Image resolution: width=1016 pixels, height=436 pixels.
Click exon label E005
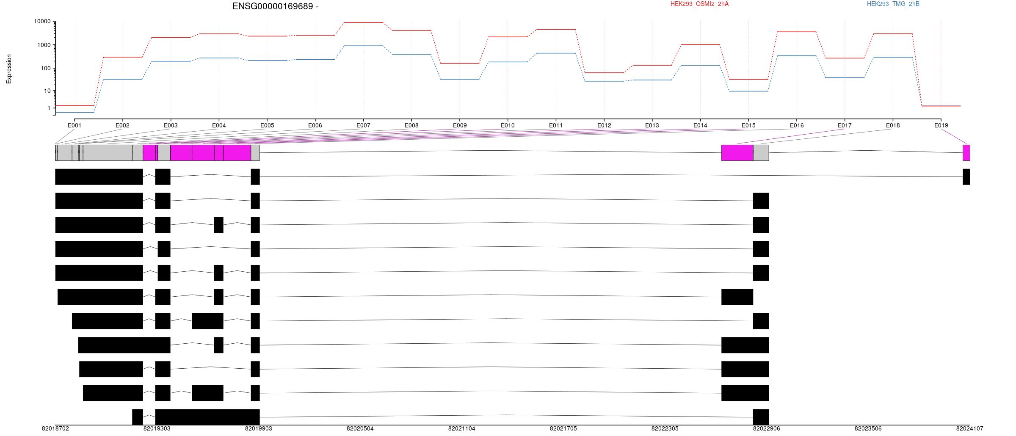coord(267,125)
